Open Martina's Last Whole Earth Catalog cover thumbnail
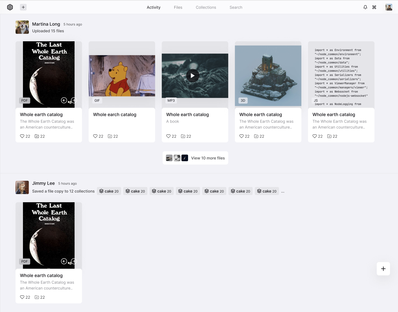This screenshot has height=312, width=398. point(49,74)
